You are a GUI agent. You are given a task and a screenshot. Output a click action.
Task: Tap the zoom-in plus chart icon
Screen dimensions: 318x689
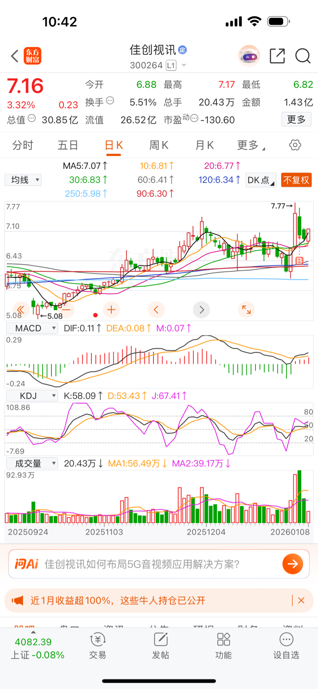pyautogui.click(x=111, y=310)
